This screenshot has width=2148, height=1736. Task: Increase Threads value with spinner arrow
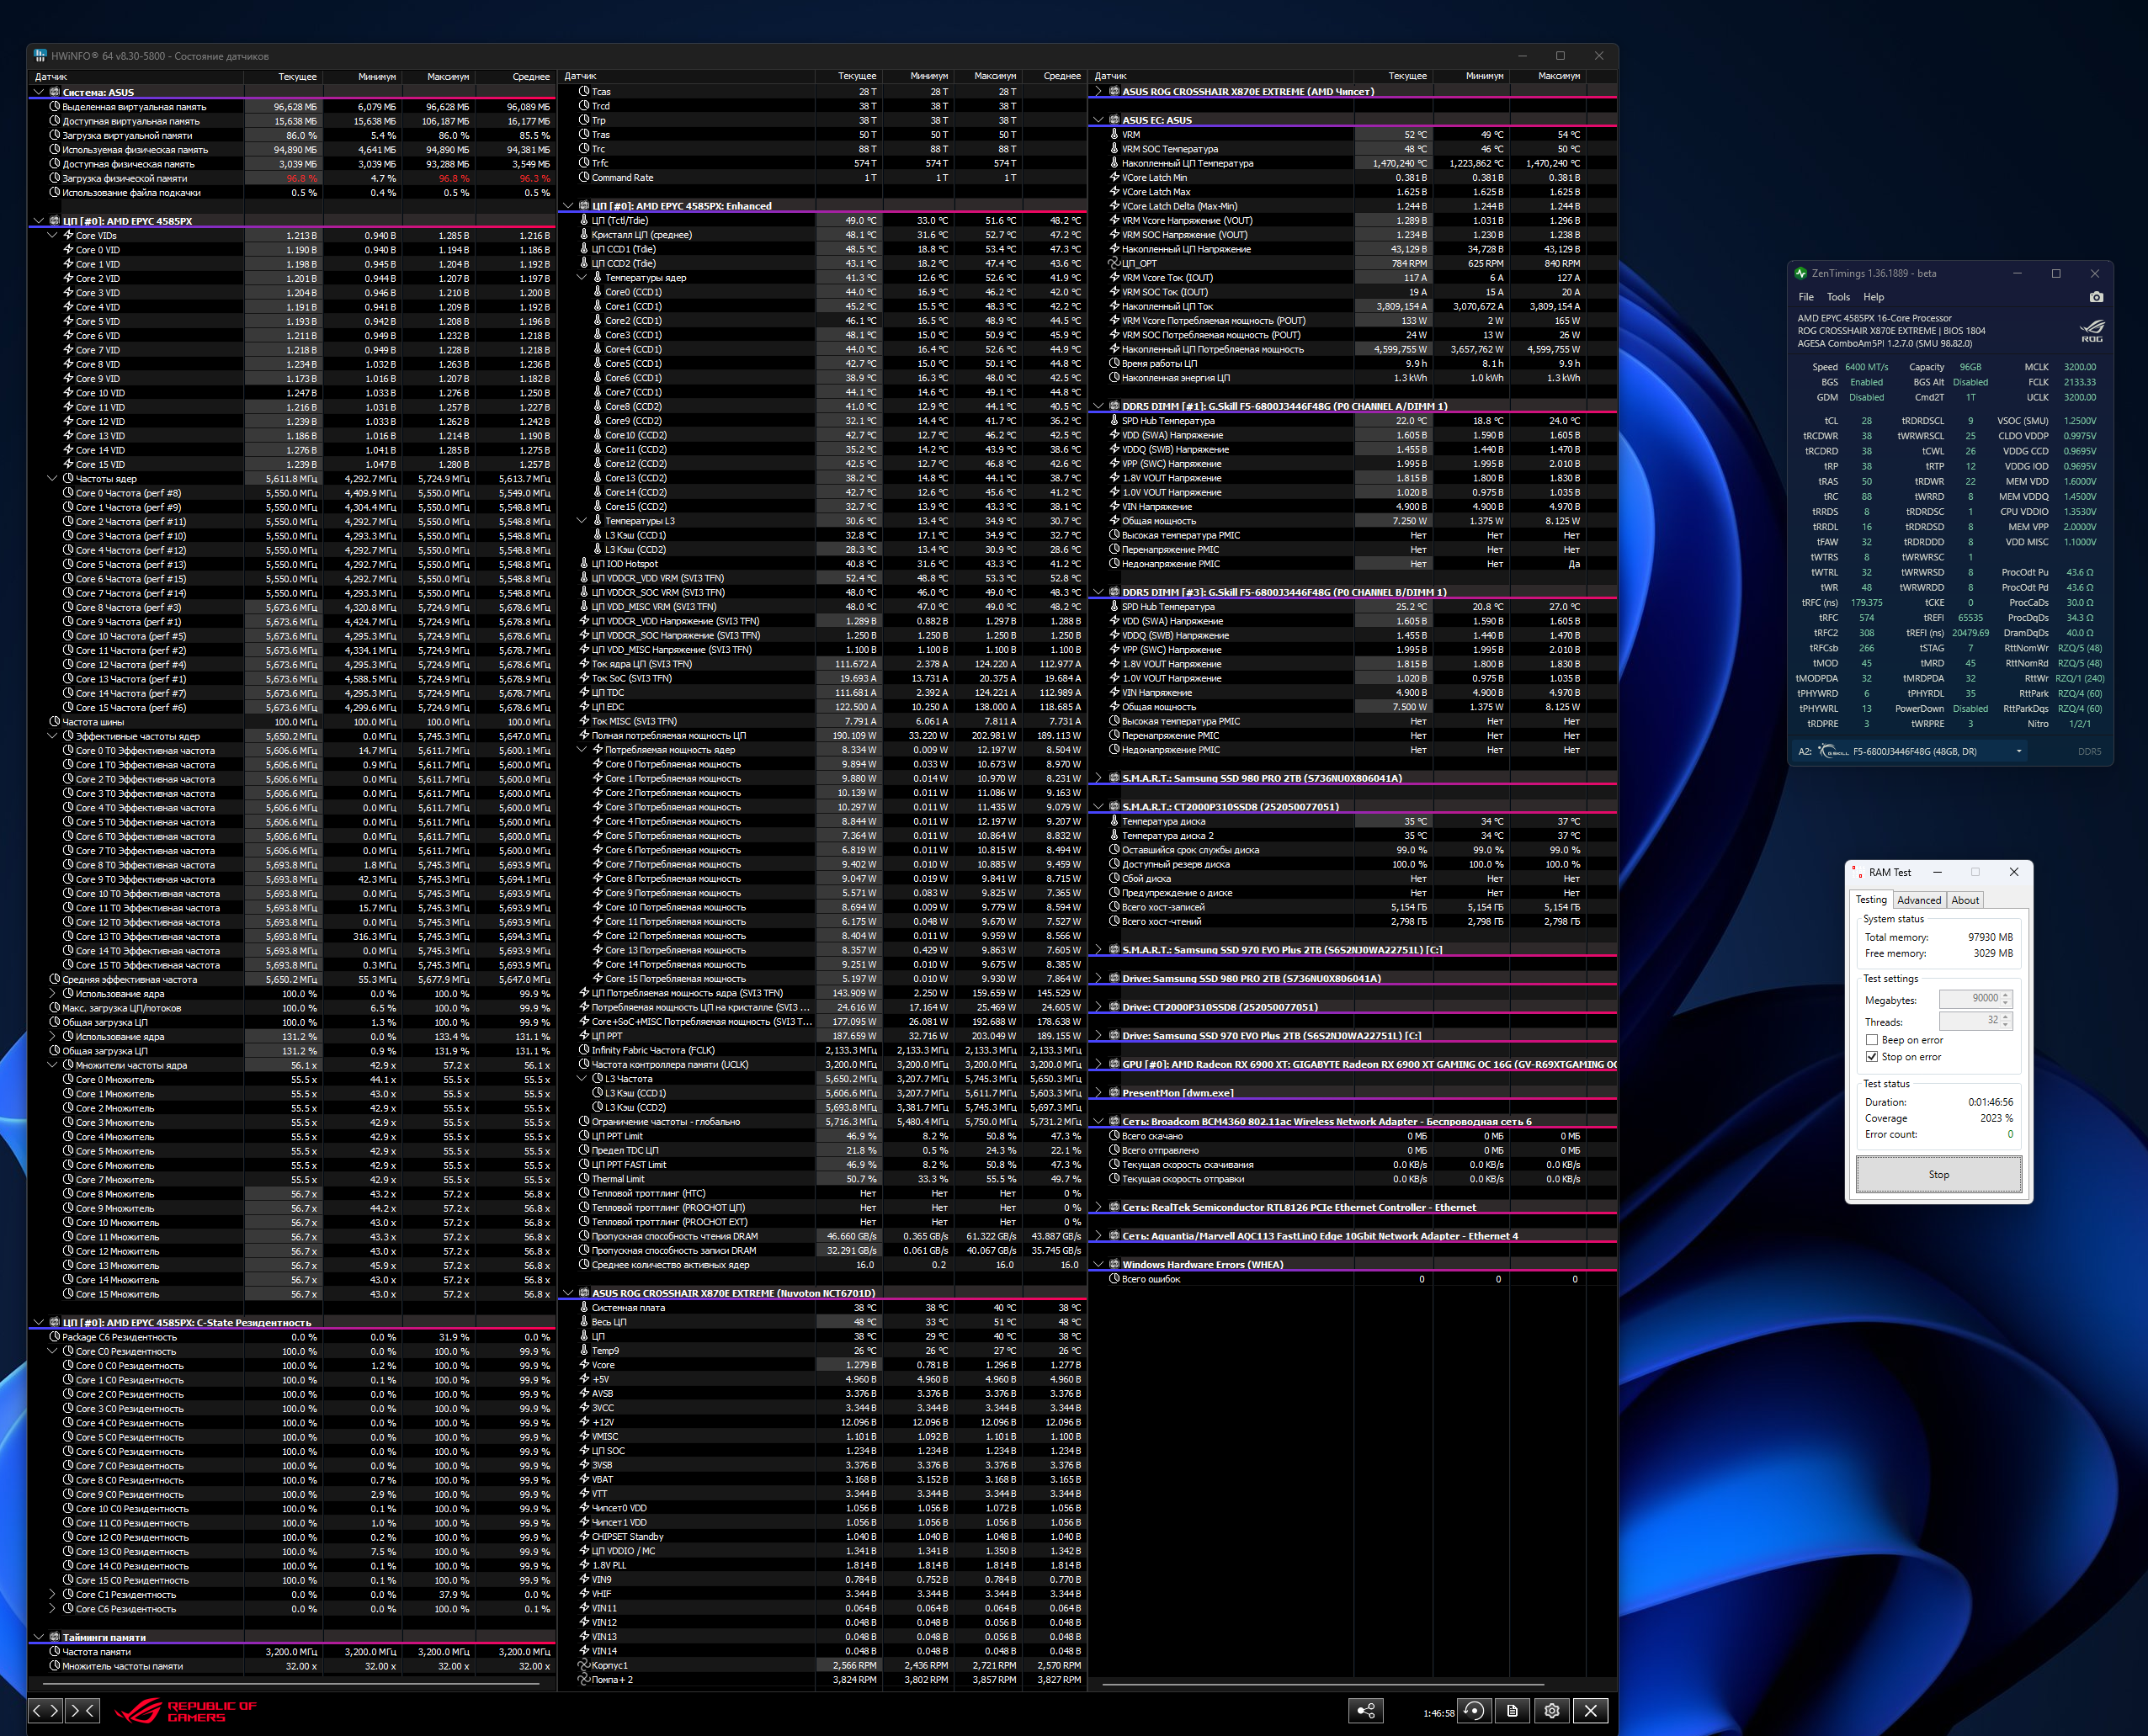[x=2005, y=1016]
